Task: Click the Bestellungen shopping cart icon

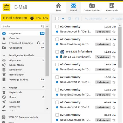Action: click(x=4, y=75)
